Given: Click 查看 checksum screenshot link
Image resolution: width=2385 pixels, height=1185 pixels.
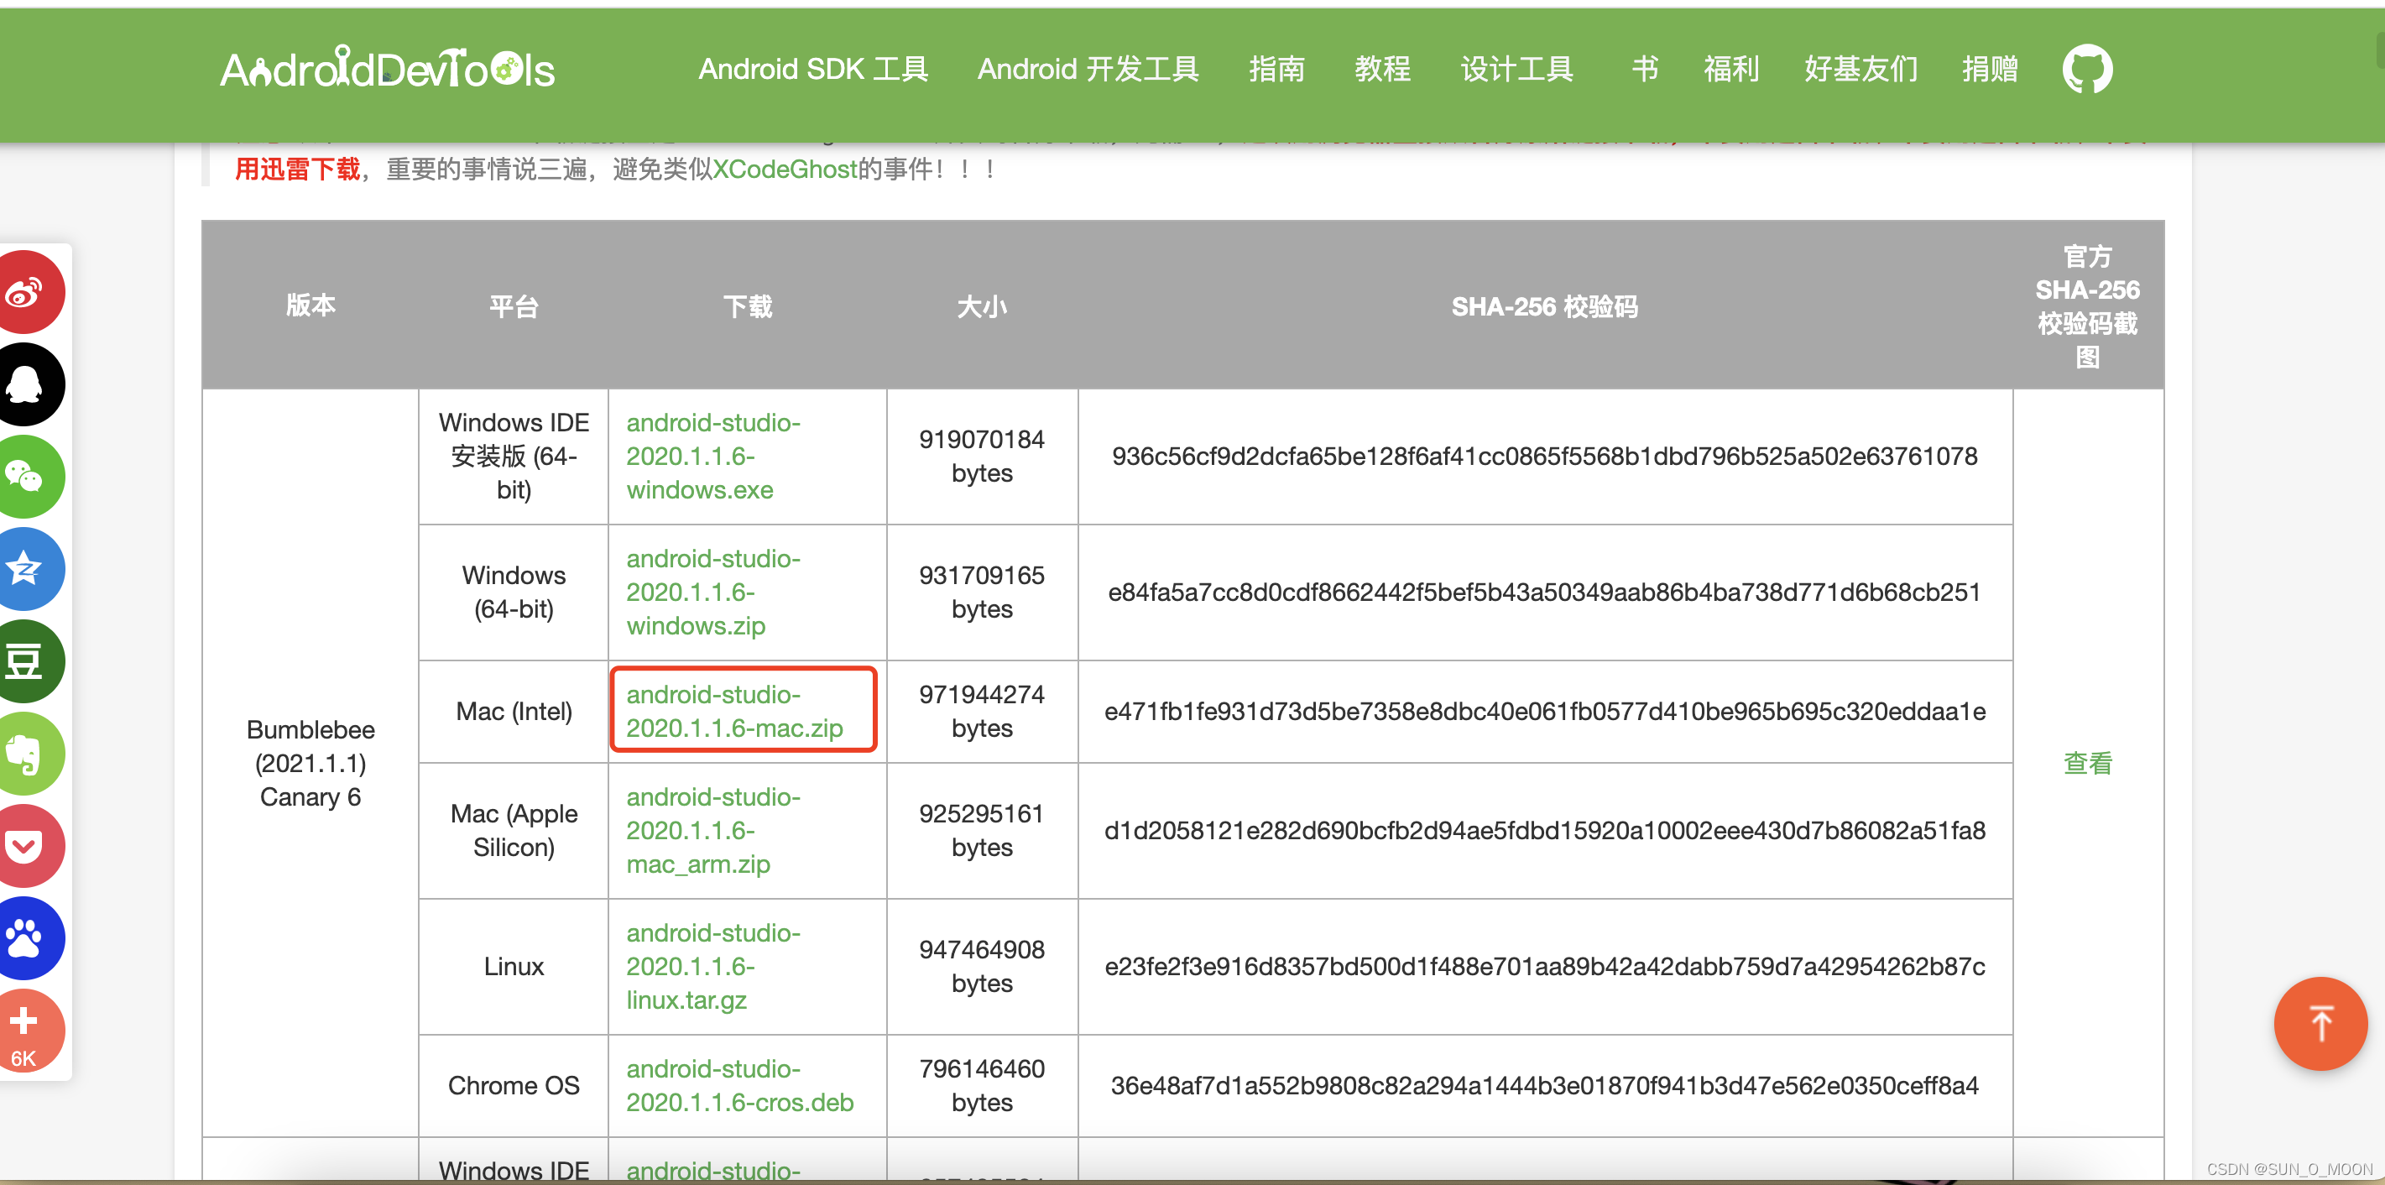Looking at the screenshot, I should pyautogui.click(x=2087, y=763).
